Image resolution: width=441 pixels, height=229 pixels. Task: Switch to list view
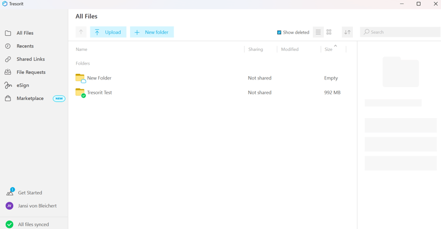click(318, 32)
